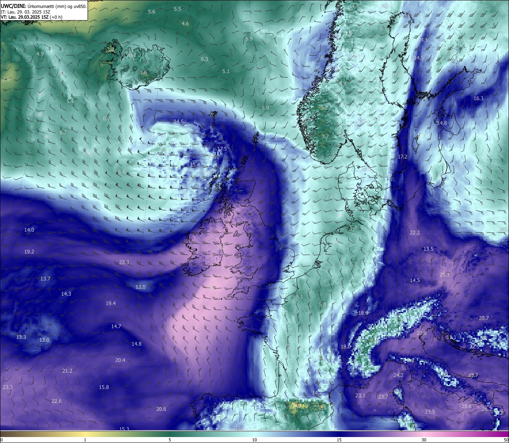The image size is (509, 443).
Task: Select the 4.6 value north of Iceland
Action: click(185, 24)
